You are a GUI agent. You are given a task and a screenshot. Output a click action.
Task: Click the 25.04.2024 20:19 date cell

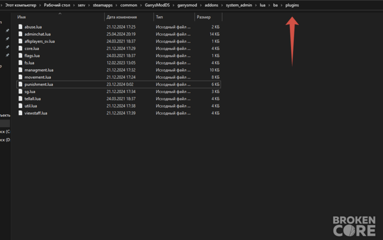click(121, 34)
